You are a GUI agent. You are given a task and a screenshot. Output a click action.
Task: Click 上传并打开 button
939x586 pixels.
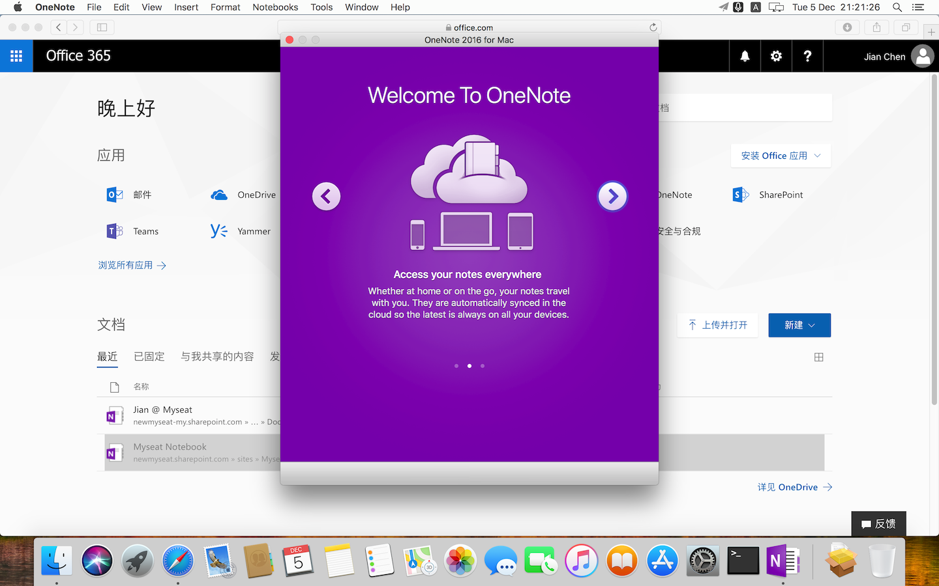(718, 325)
